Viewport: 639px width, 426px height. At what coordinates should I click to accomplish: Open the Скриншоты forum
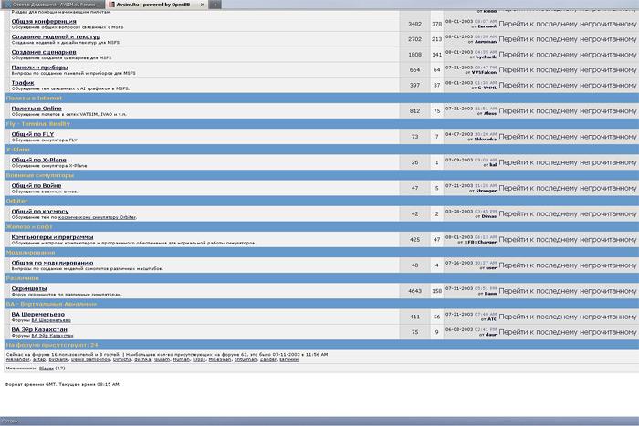pos(29,288)
